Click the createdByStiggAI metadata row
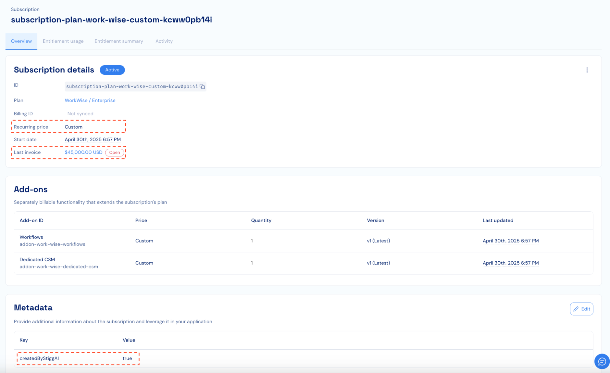The height and width of the screenshot is (373, 610). 39,358
